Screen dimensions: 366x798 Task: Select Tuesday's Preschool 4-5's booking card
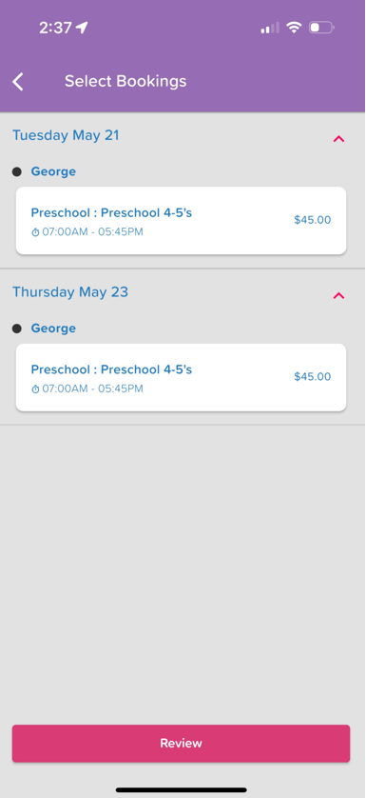[181, 220]
